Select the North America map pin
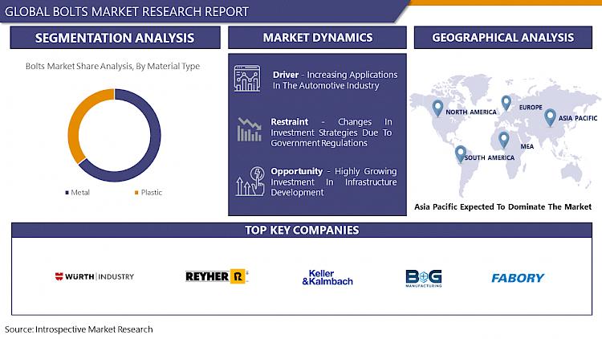 [x=437, y=108]
